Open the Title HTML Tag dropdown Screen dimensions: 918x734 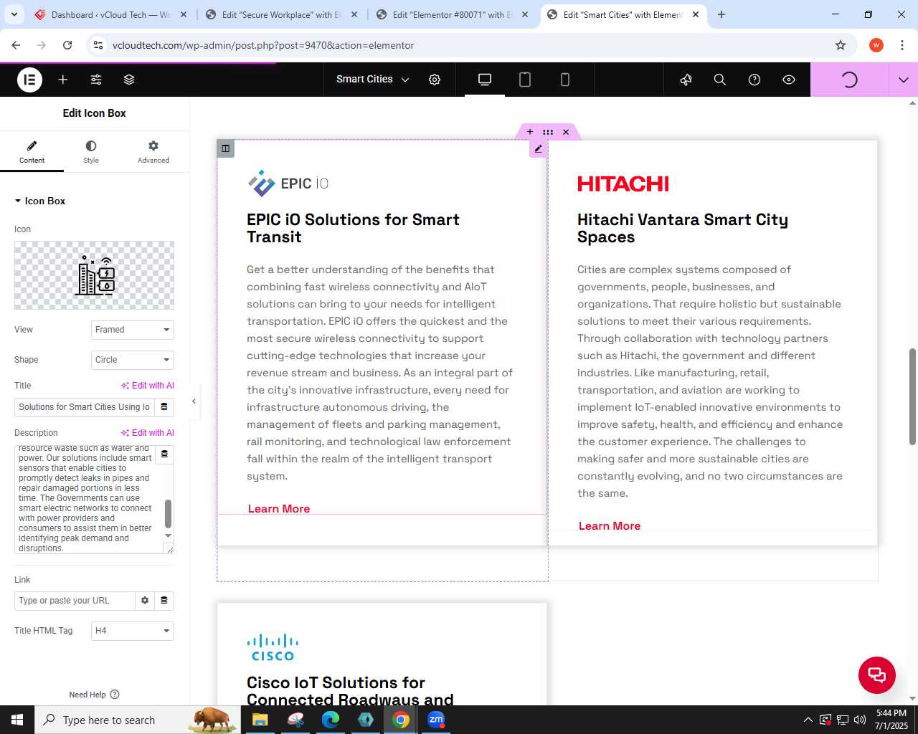(133, 631)
